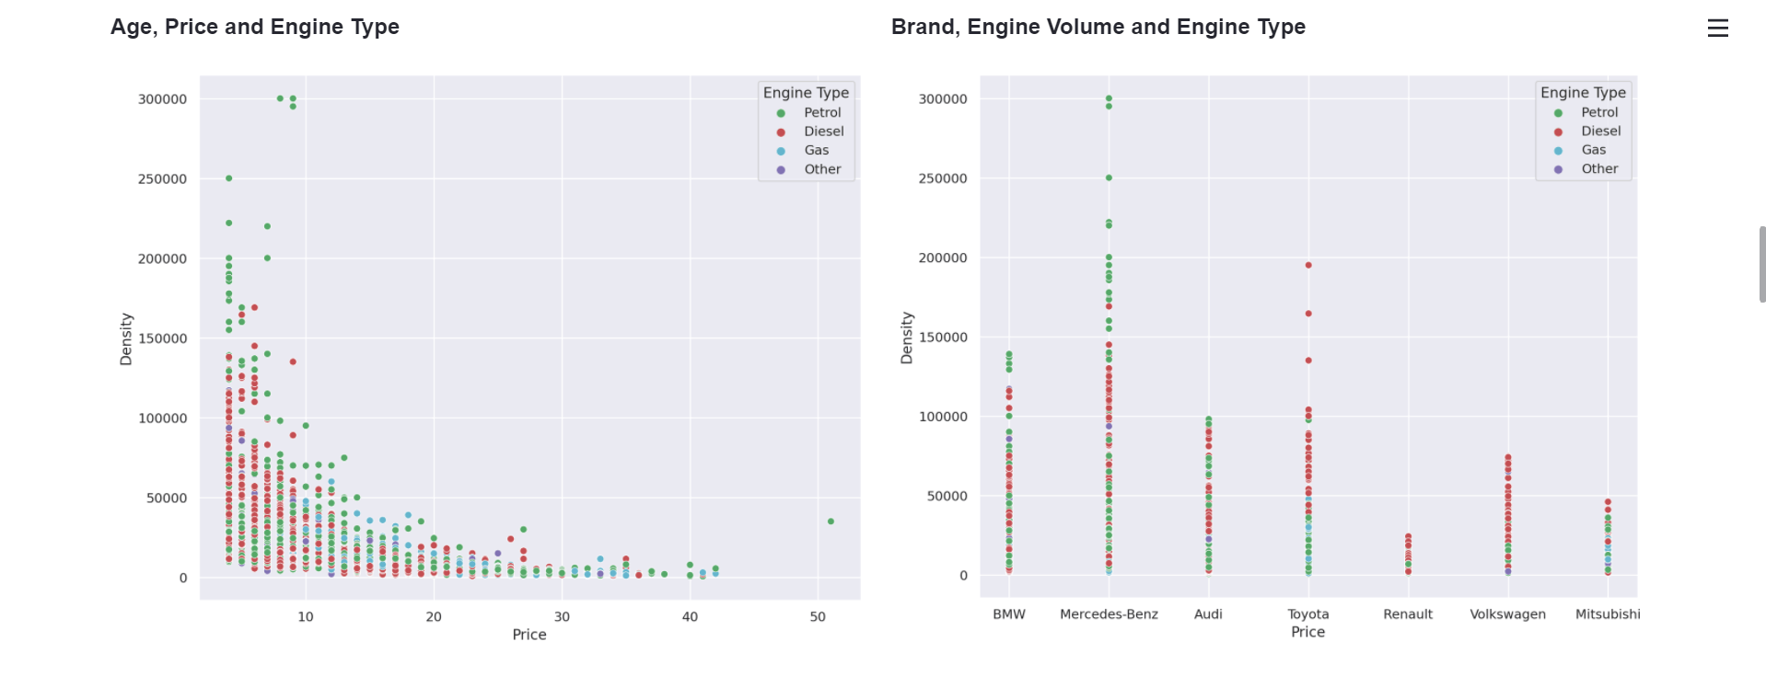Open the hamburger menu icon
Screen dimensions: 1766x676
click(1717, 29)
